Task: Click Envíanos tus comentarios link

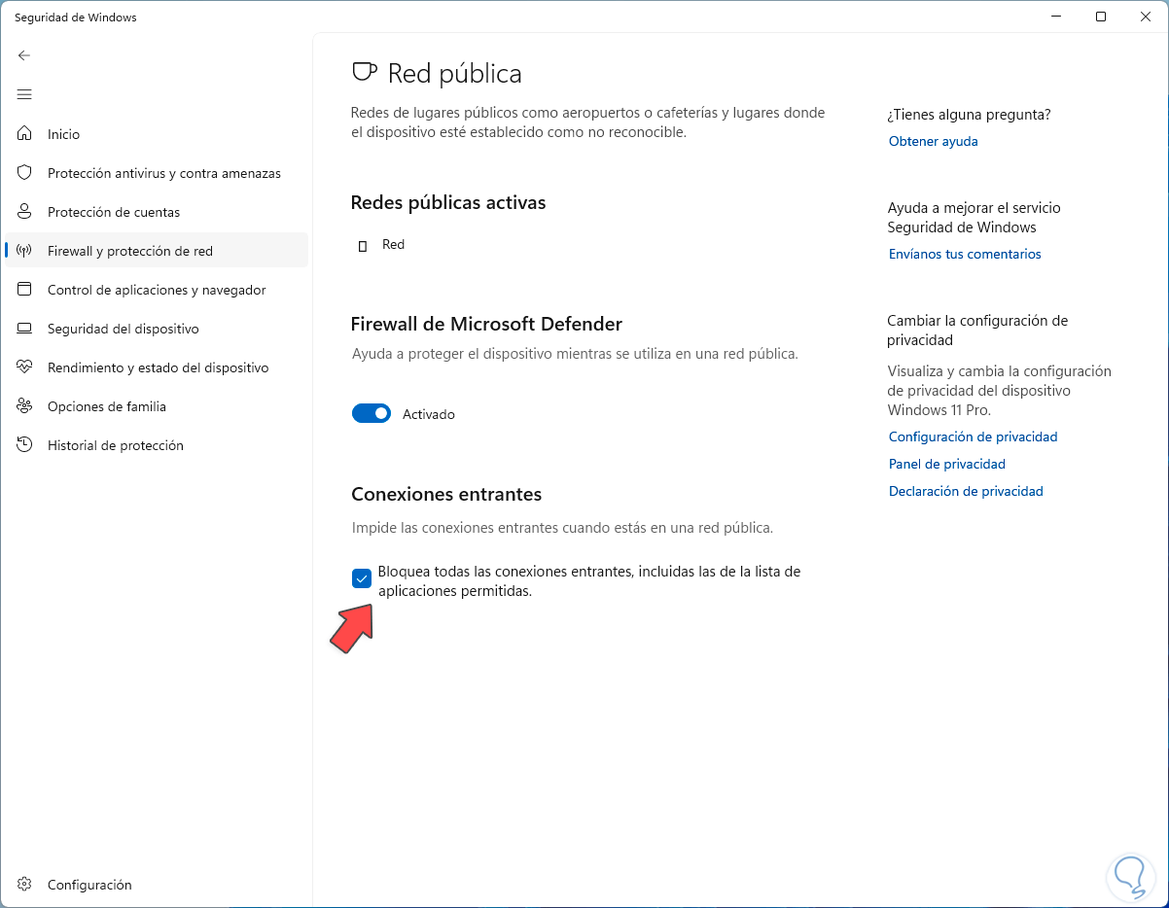Action: point(965,254)
